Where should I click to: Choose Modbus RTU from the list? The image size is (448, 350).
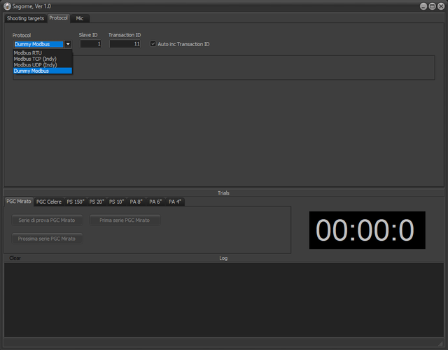[x=43, y=53]
